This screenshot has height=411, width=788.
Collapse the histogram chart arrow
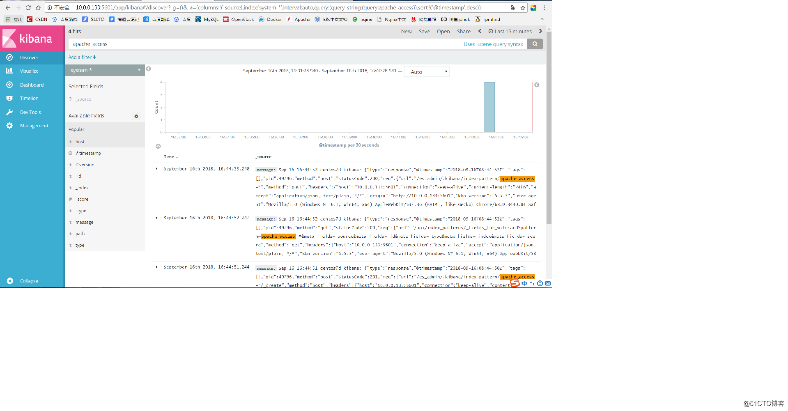pyautogui.click(x=158, y=146)
